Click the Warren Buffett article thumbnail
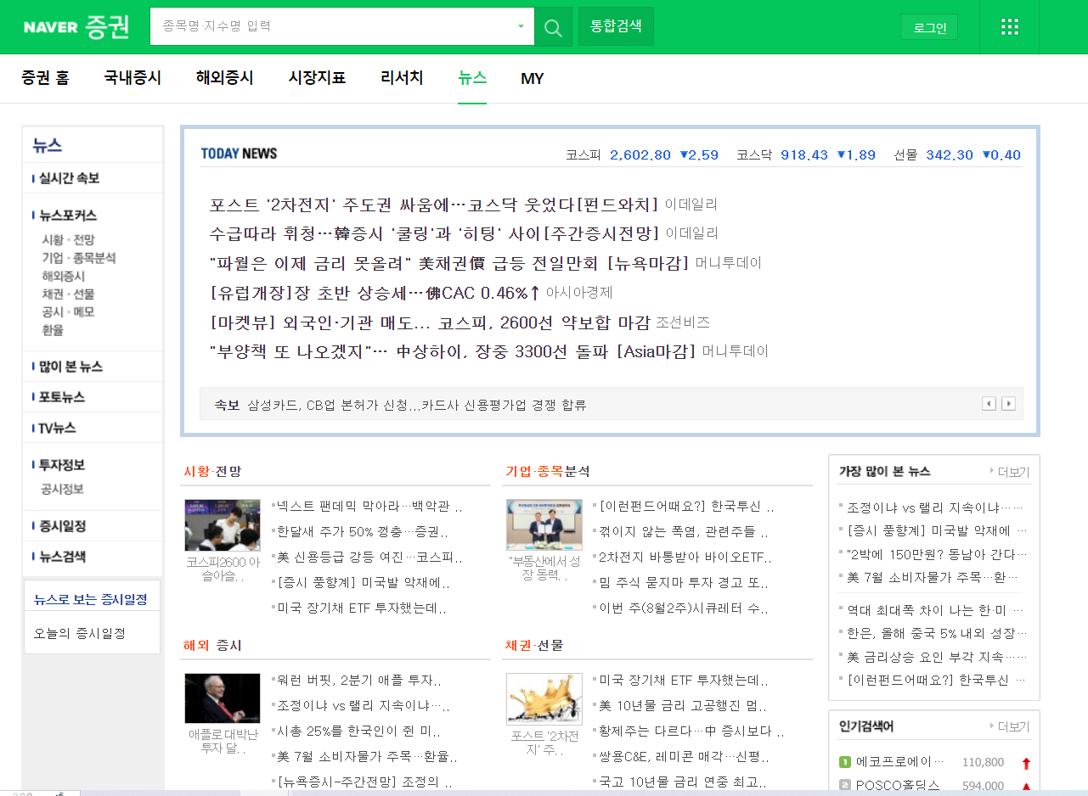Image resolution: width=1088 pixels, height=796 pixels. [x=222, y=698]
